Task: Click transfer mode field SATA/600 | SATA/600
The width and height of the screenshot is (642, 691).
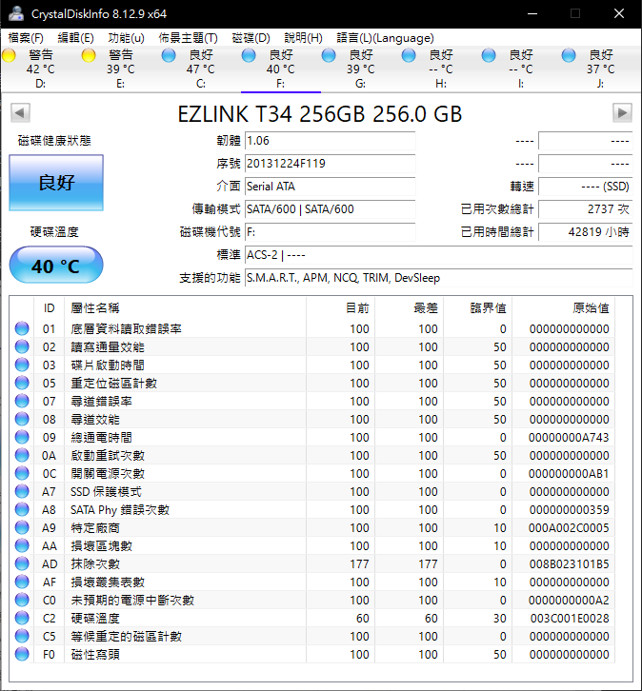Action: [x=331, y=209]
